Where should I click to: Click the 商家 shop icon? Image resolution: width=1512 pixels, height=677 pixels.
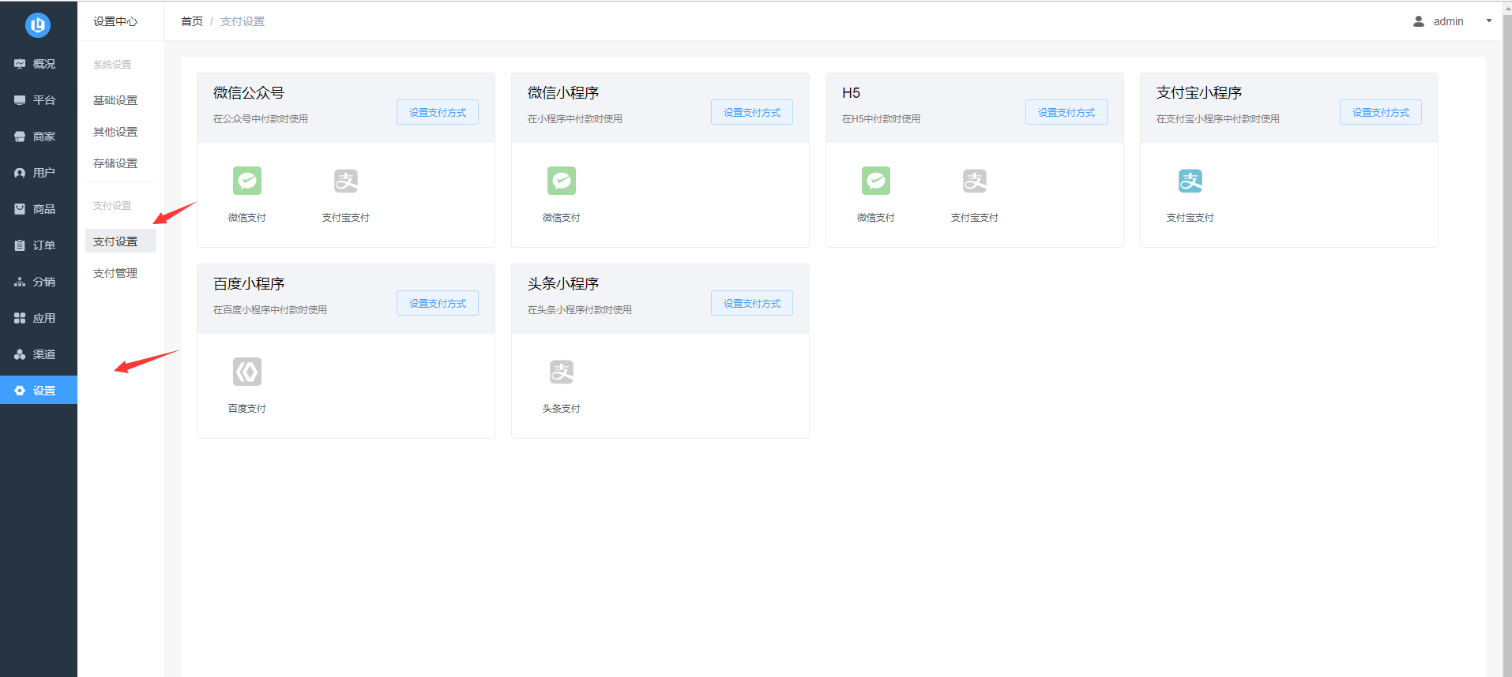pyautogui.click(x=20, y=137)
